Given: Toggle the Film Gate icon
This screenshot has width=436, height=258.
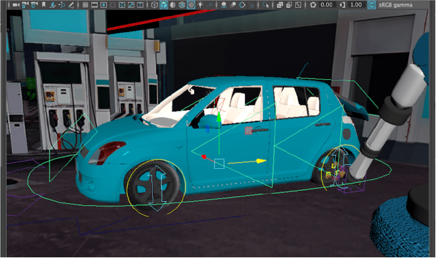Looking at the screenshot, I should (94, 5).
